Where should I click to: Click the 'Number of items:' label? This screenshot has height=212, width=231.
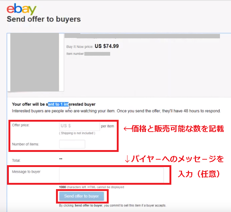pos(25,144)
